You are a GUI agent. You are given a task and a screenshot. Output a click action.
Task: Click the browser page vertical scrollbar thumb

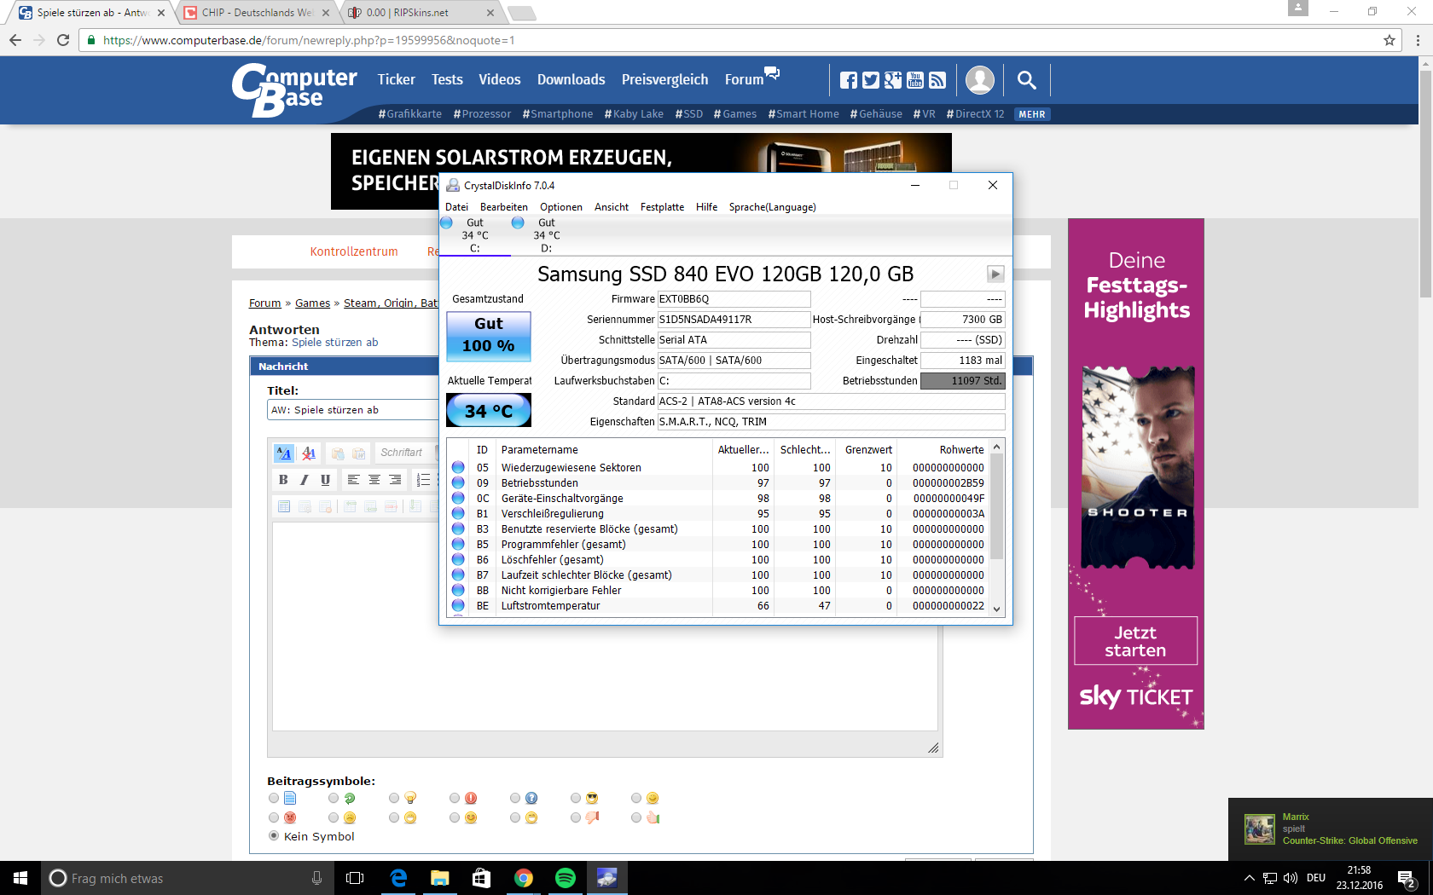(x=1425, y=183)
